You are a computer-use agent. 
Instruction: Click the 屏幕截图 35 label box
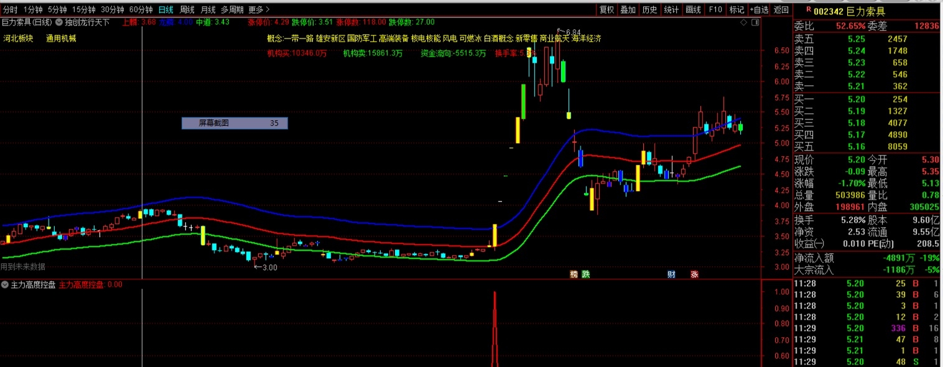tap(235, 123)
